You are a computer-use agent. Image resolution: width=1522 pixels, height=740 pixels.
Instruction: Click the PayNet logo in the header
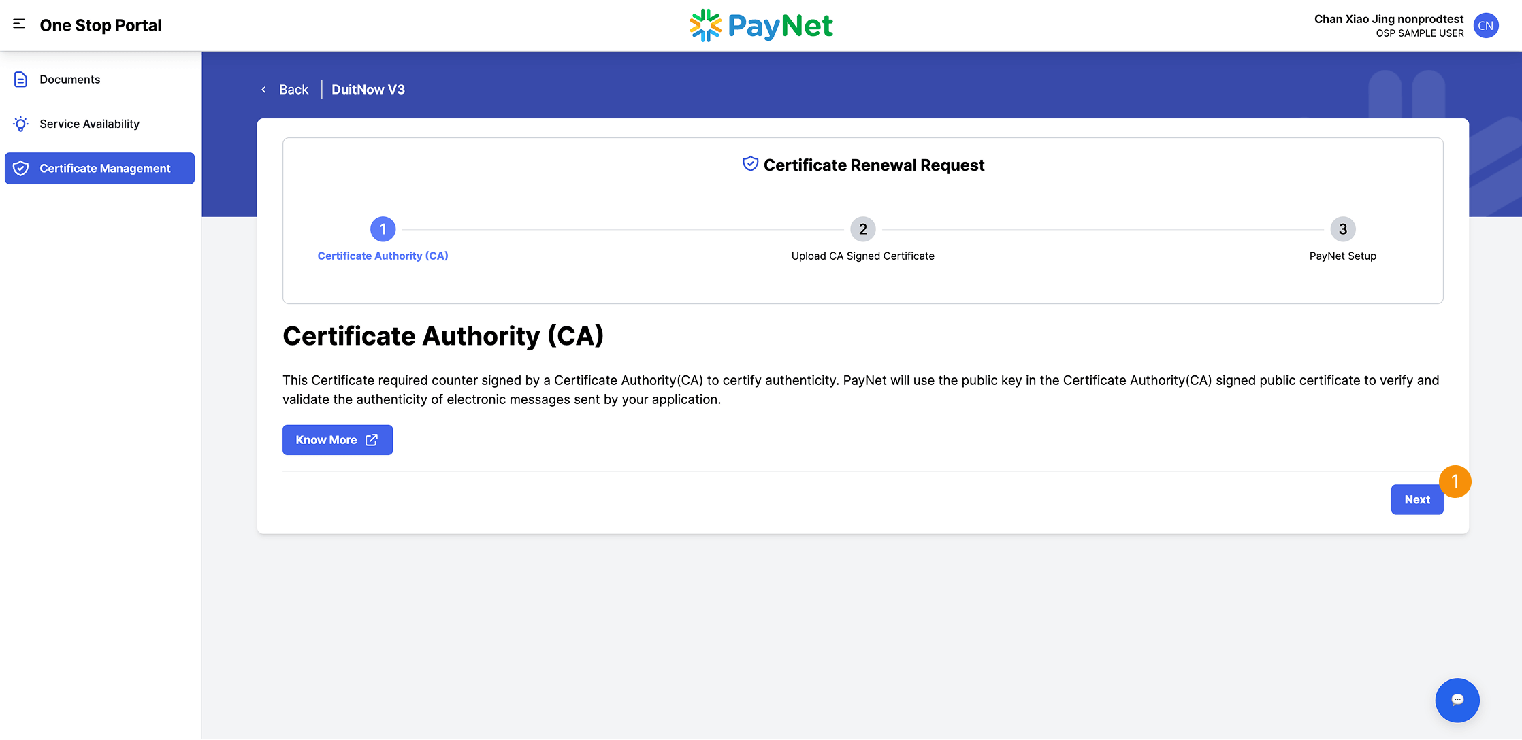pyautogui.click(x=760, y=25)
